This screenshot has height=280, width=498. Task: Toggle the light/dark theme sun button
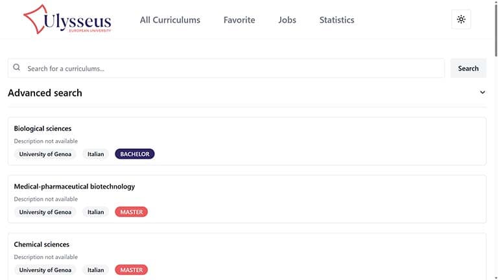[461, 19]
